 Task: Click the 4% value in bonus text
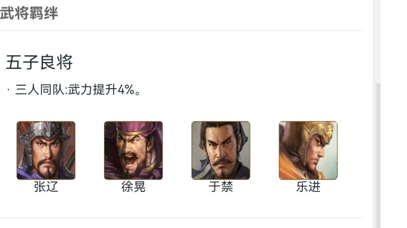click(x=126, y=90)
